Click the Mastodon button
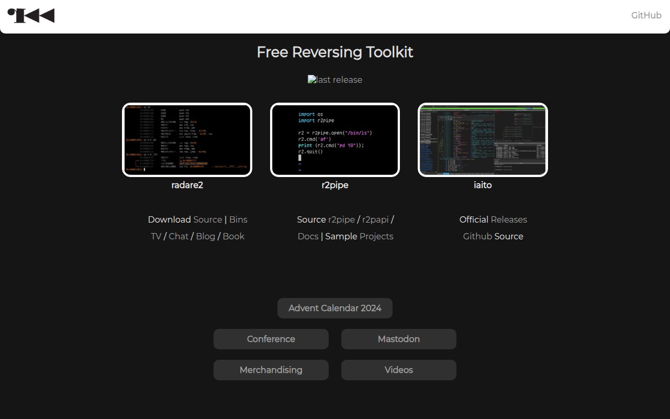The height and width of the screenshot is (419, 670). pyautogui.click(x=399, y=339)
